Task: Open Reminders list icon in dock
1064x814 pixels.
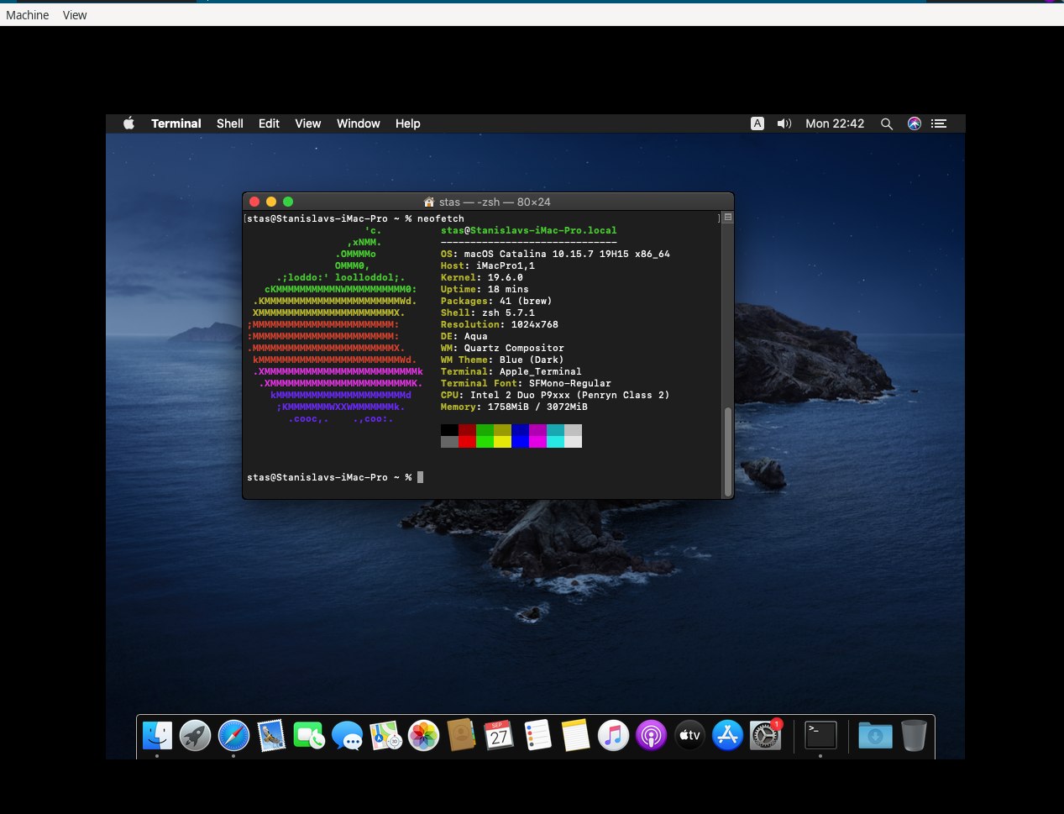Action: 537,736
